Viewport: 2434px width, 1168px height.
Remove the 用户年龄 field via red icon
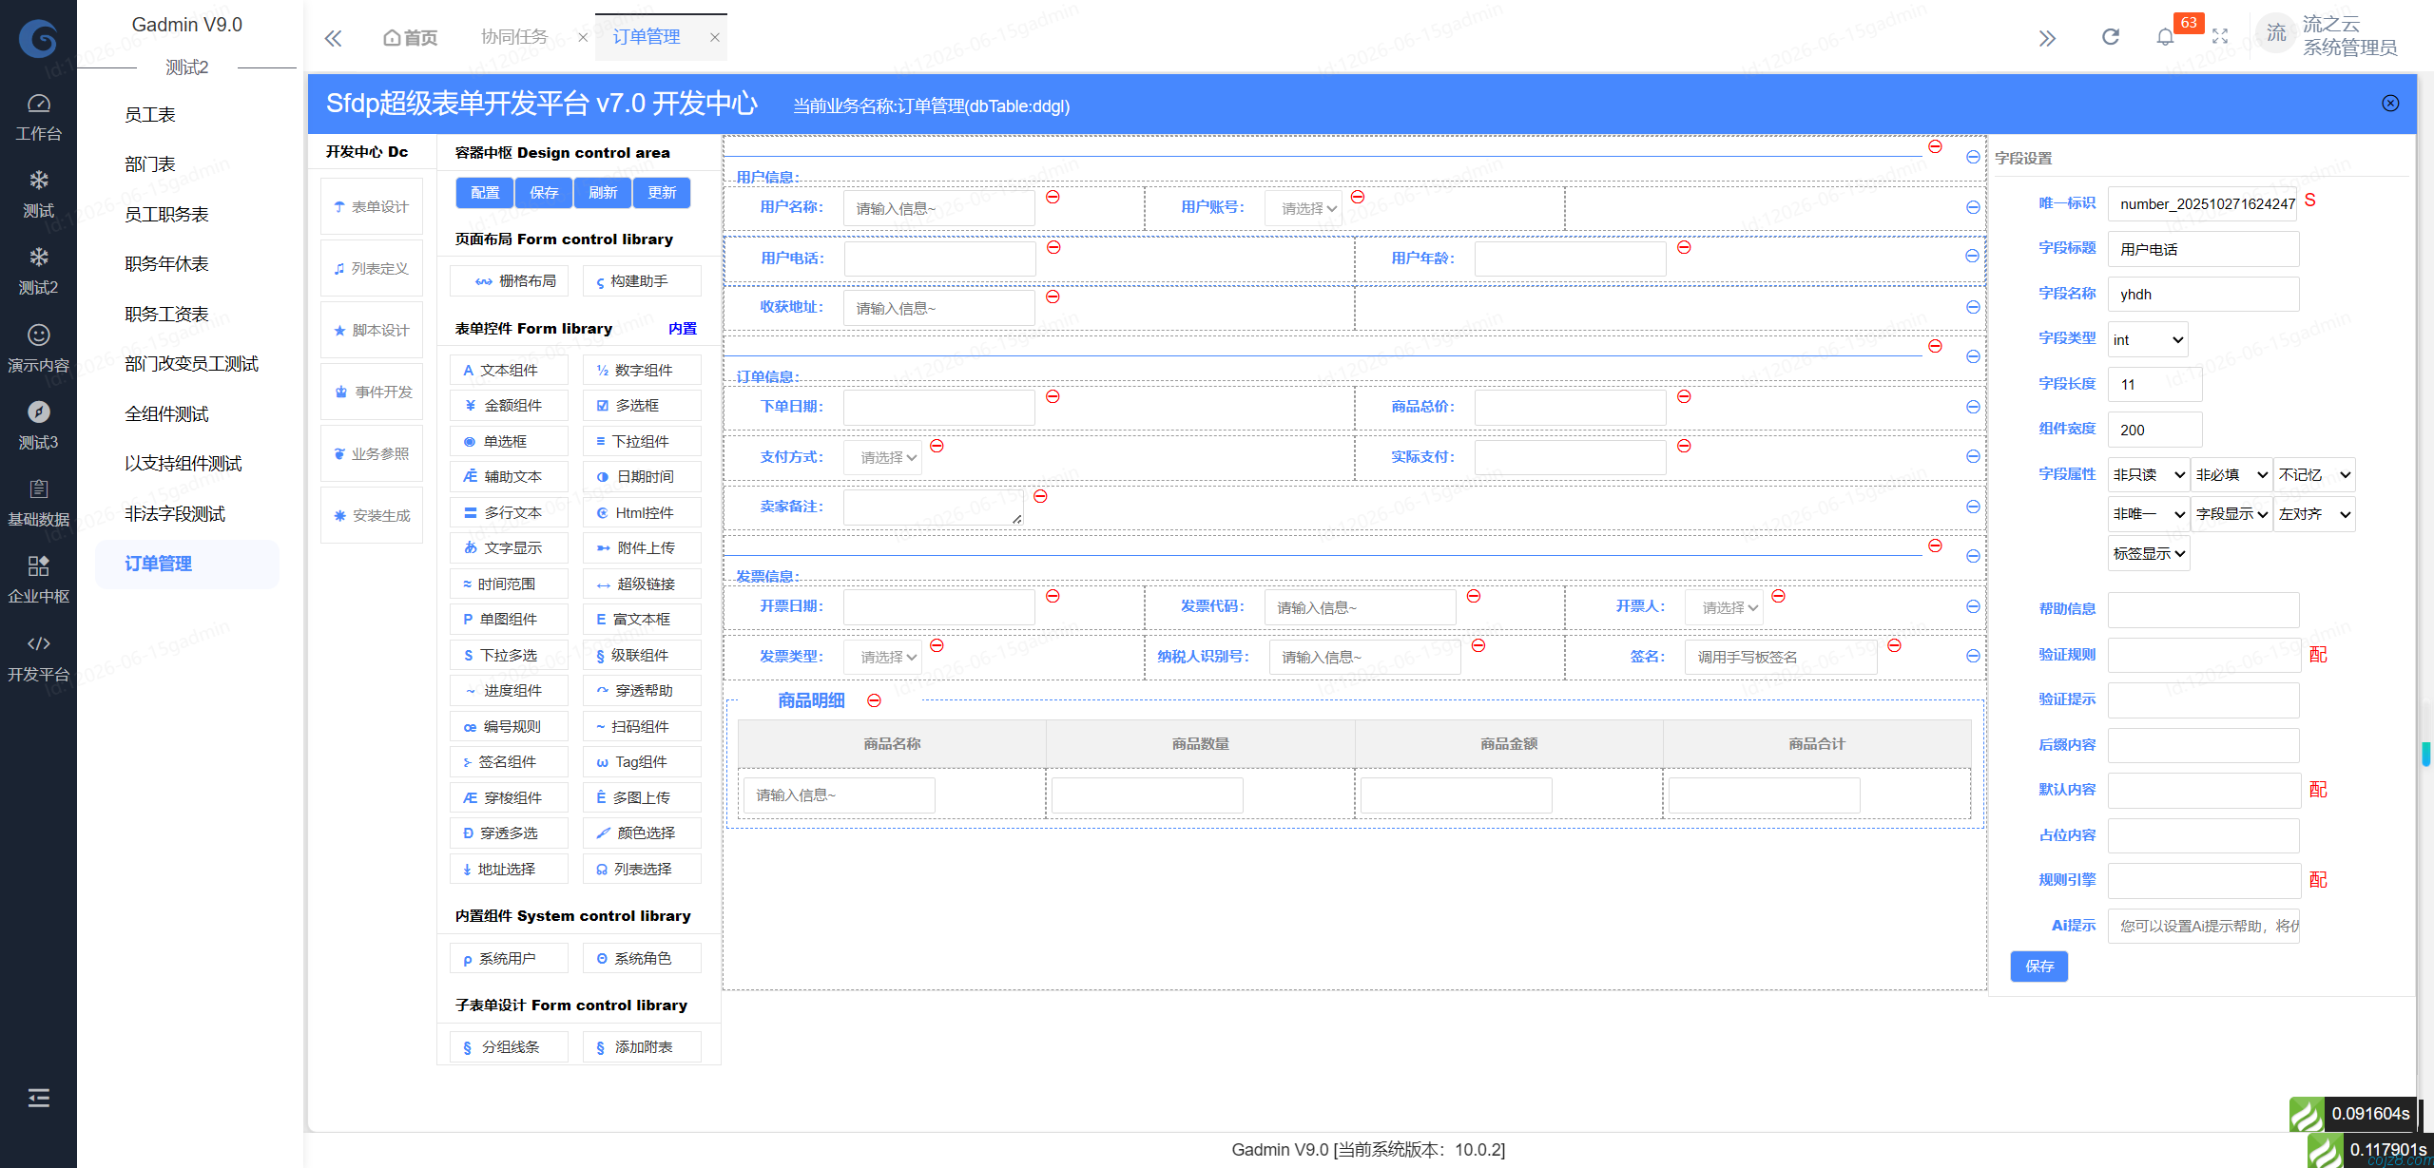[1684, 247]
